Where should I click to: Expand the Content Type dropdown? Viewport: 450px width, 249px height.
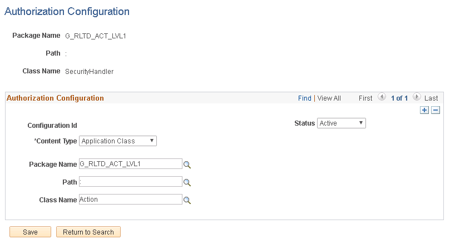click(x=118, y=141)
